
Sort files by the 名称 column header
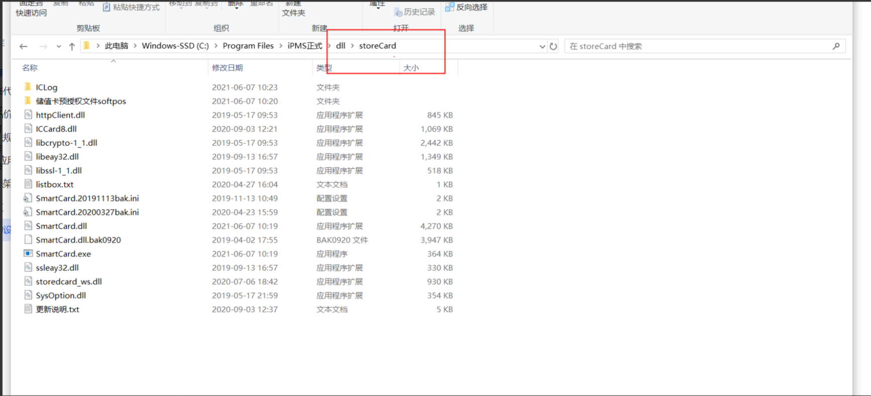(30, 68)
